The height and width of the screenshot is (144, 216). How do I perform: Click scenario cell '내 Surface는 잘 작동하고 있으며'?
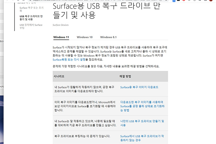85,123
